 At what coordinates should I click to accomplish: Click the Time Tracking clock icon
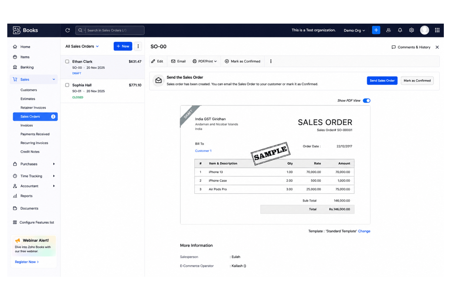coord(15,176)
